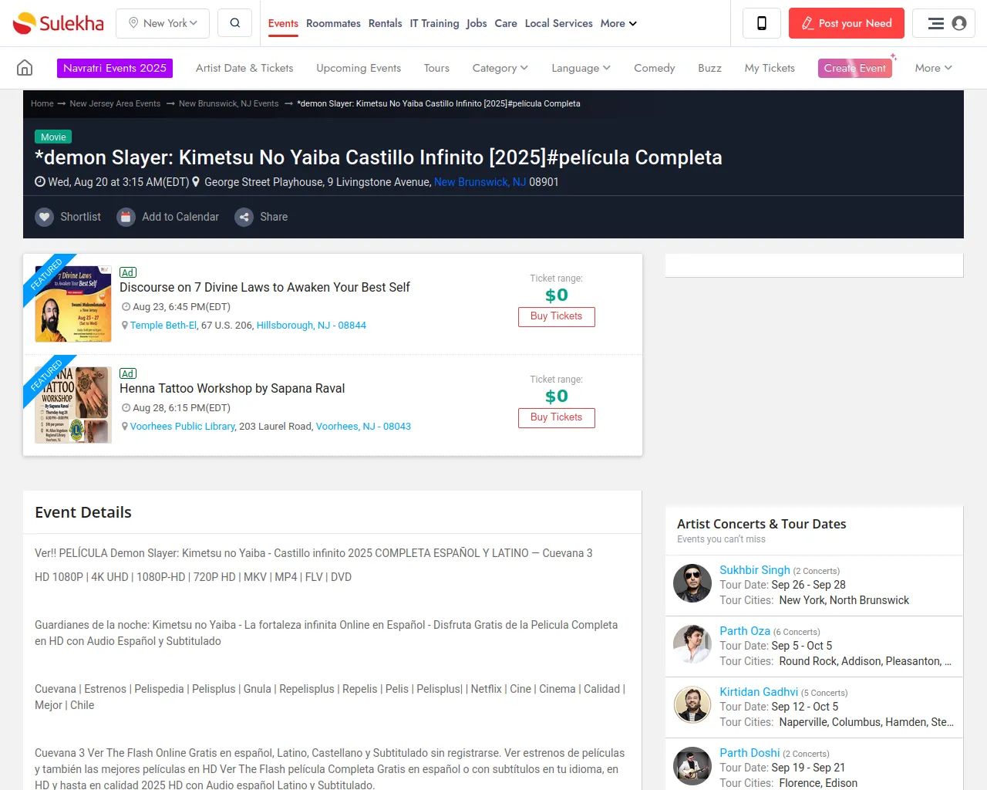Click the mobile app phone icon
The width and height of the screenshot is (987, 790).
762,23
